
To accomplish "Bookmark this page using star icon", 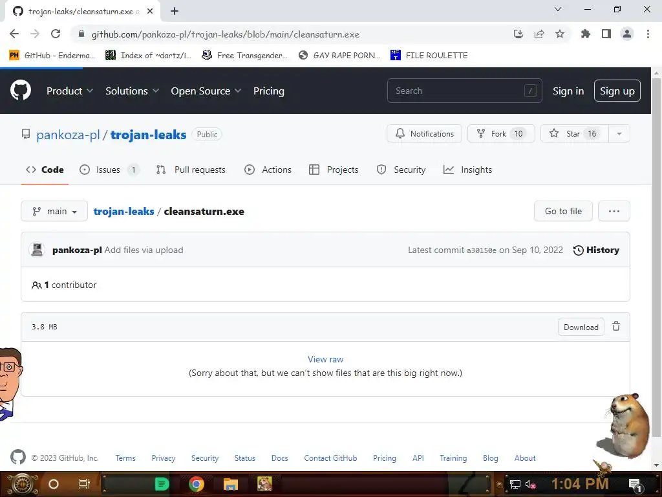I will [x=560, y=34].
